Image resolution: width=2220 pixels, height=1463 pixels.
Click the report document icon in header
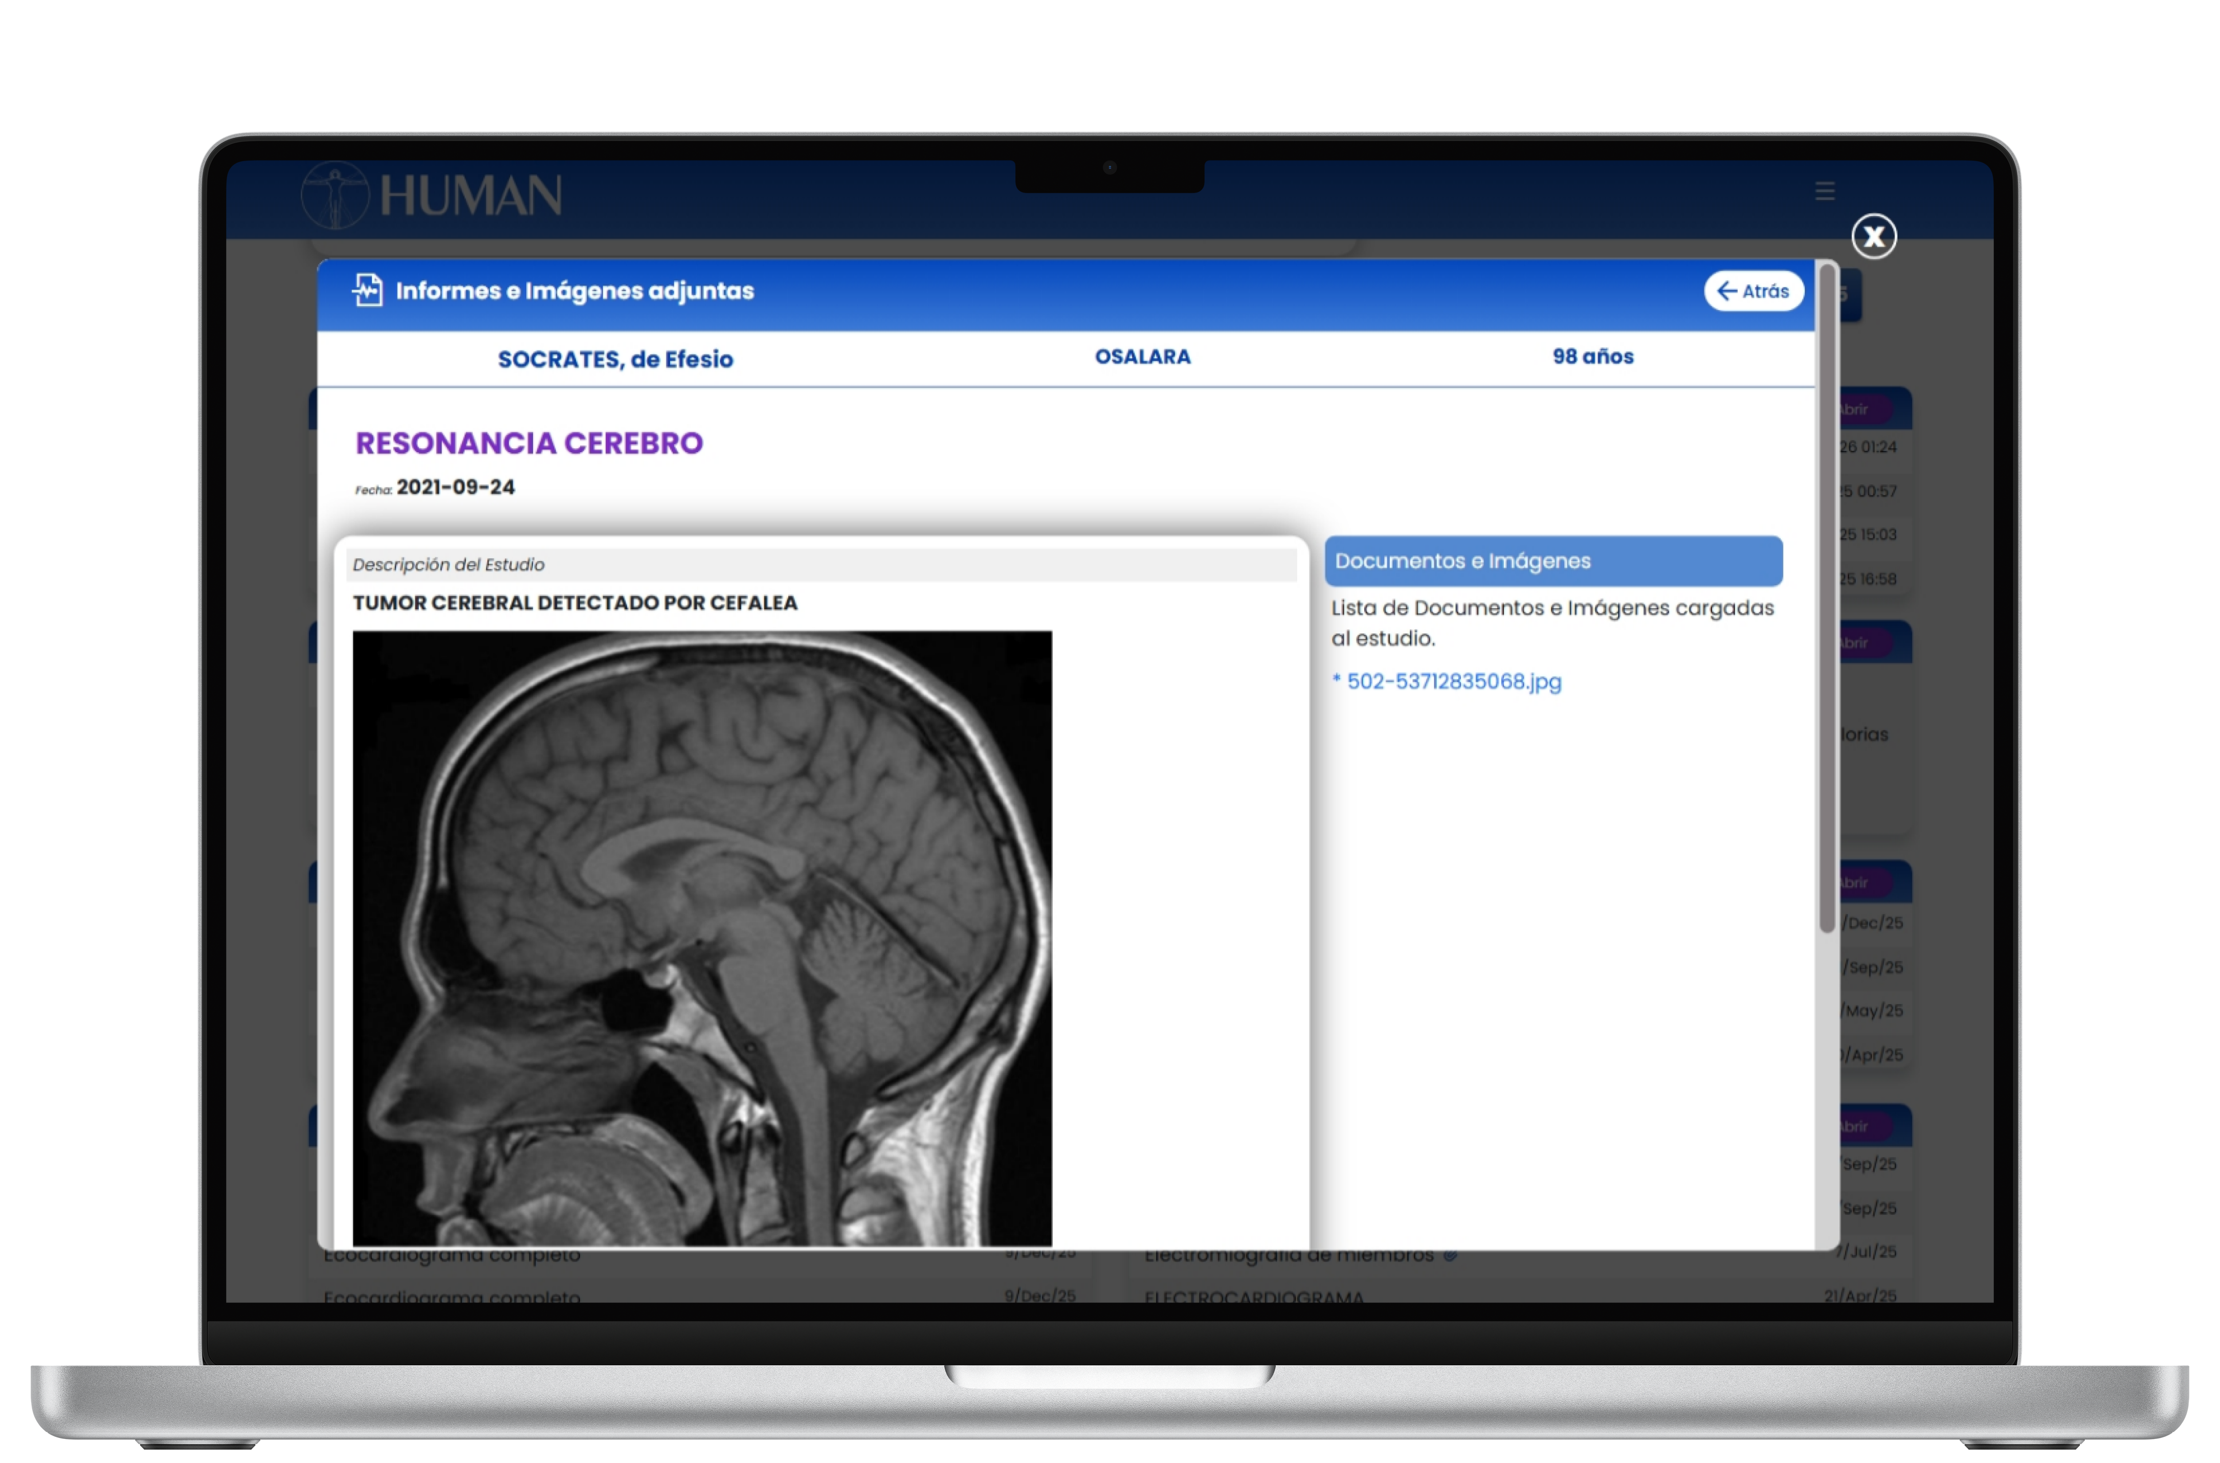(x=367, y=290)
